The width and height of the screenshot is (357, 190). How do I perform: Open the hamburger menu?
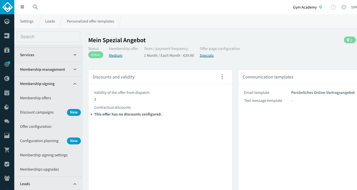[x=22, y=7]
